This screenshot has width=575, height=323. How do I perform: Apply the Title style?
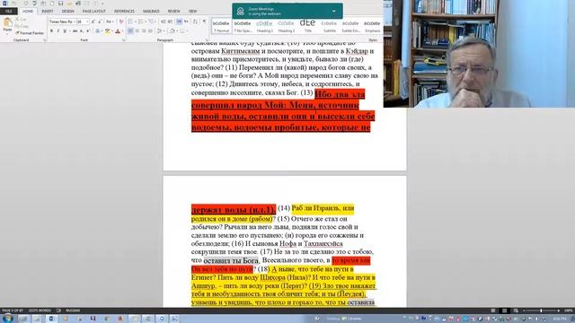(307, 26)
